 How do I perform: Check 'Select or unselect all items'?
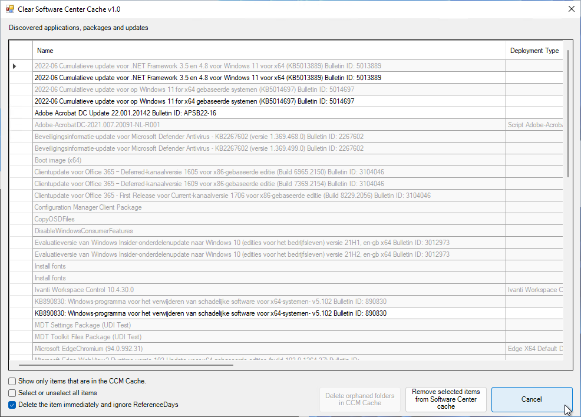(x=12, y=393)
